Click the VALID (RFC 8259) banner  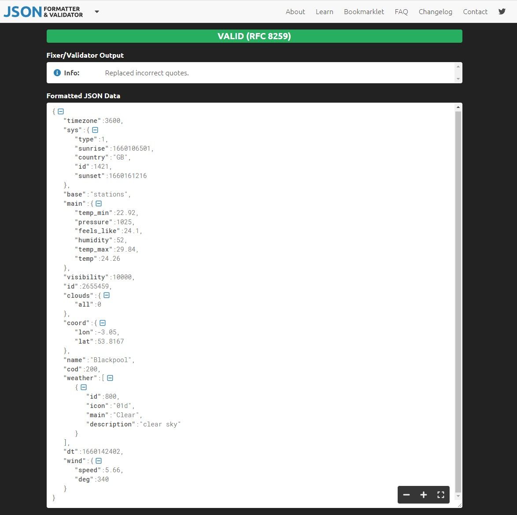pyautogui.click(x=254, y=36)
